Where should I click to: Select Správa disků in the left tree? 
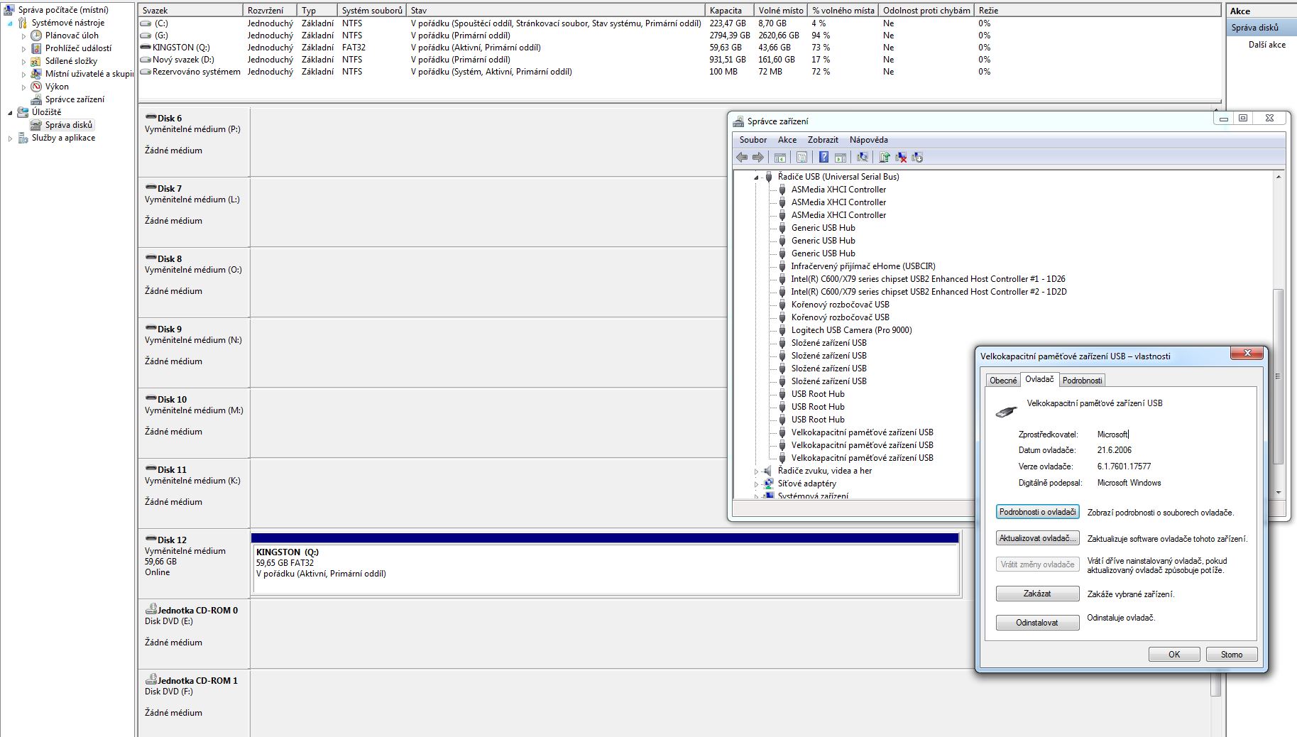[69, 125]
